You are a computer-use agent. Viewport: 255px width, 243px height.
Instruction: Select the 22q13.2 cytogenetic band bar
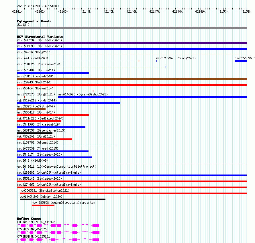point(132,28)
